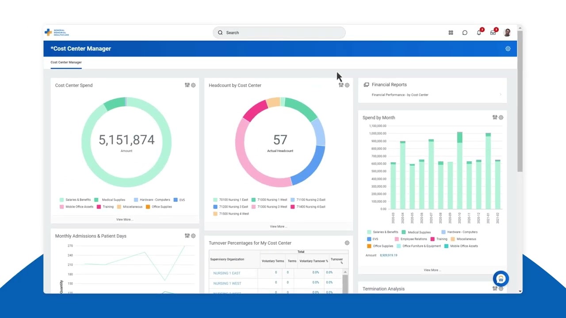
Task: Toggle Salaries & Benefits legend in Cost Center Spend
Action: pos(75,200)
